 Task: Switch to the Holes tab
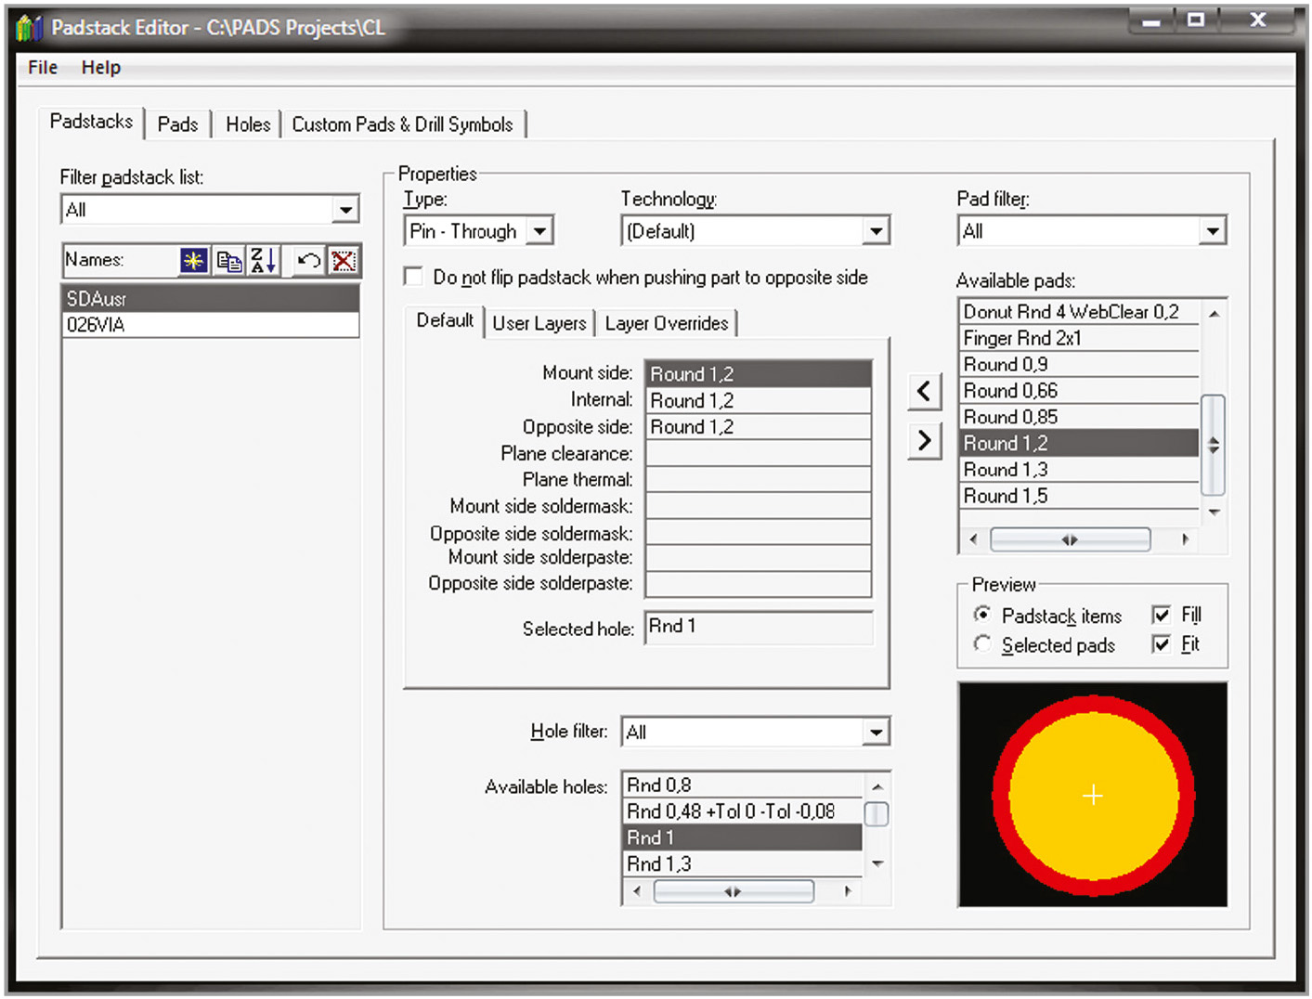point(248,124)
